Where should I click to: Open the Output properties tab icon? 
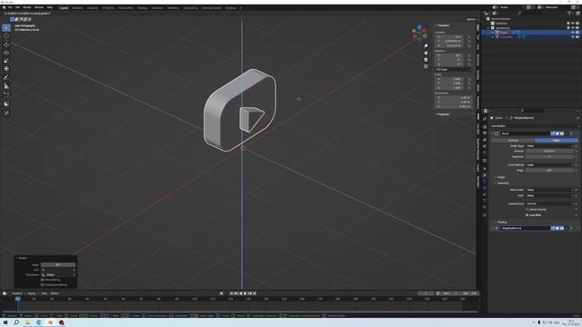485,134
